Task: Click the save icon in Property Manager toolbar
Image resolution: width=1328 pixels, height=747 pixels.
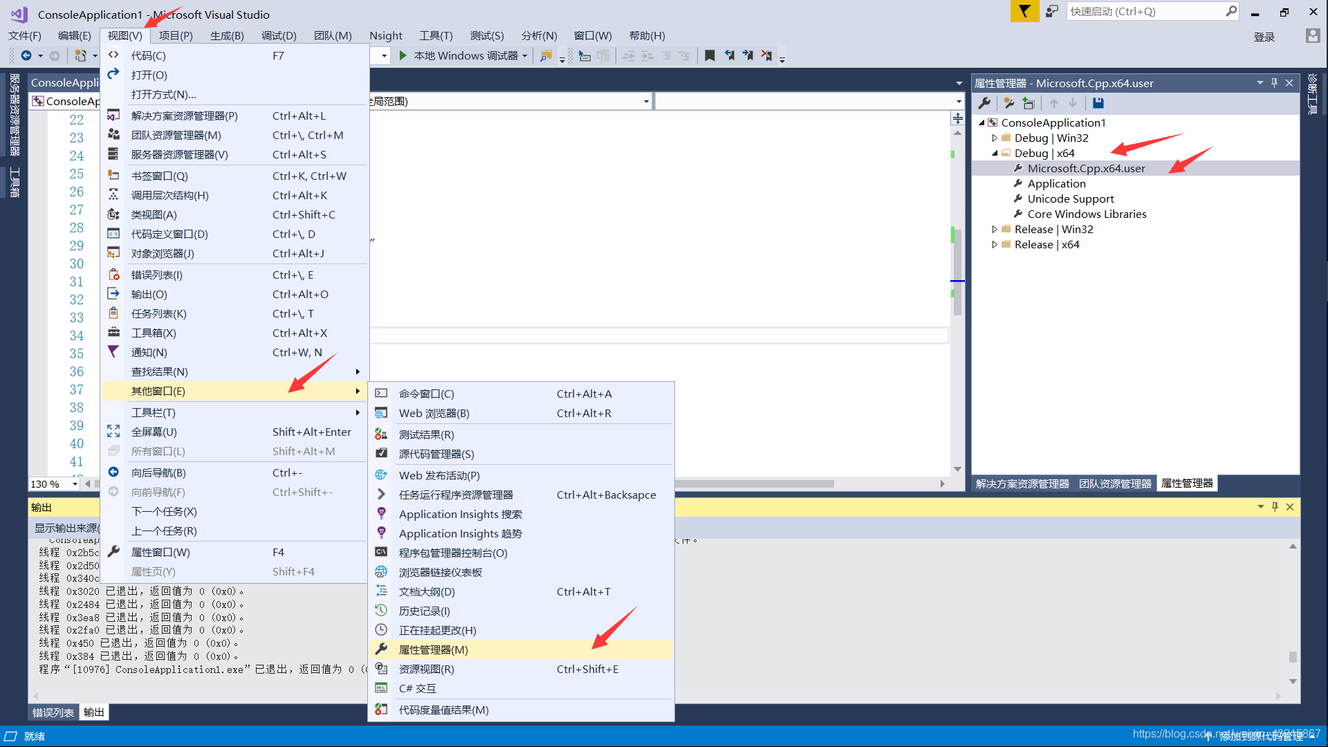Action: [x=1098, y=103]
